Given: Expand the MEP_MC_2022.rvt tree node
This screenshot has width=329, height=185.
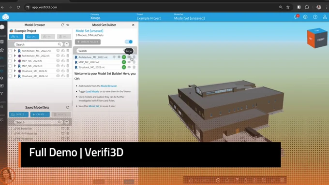Looking at the screenshot, I should click(x=15, y=66).
